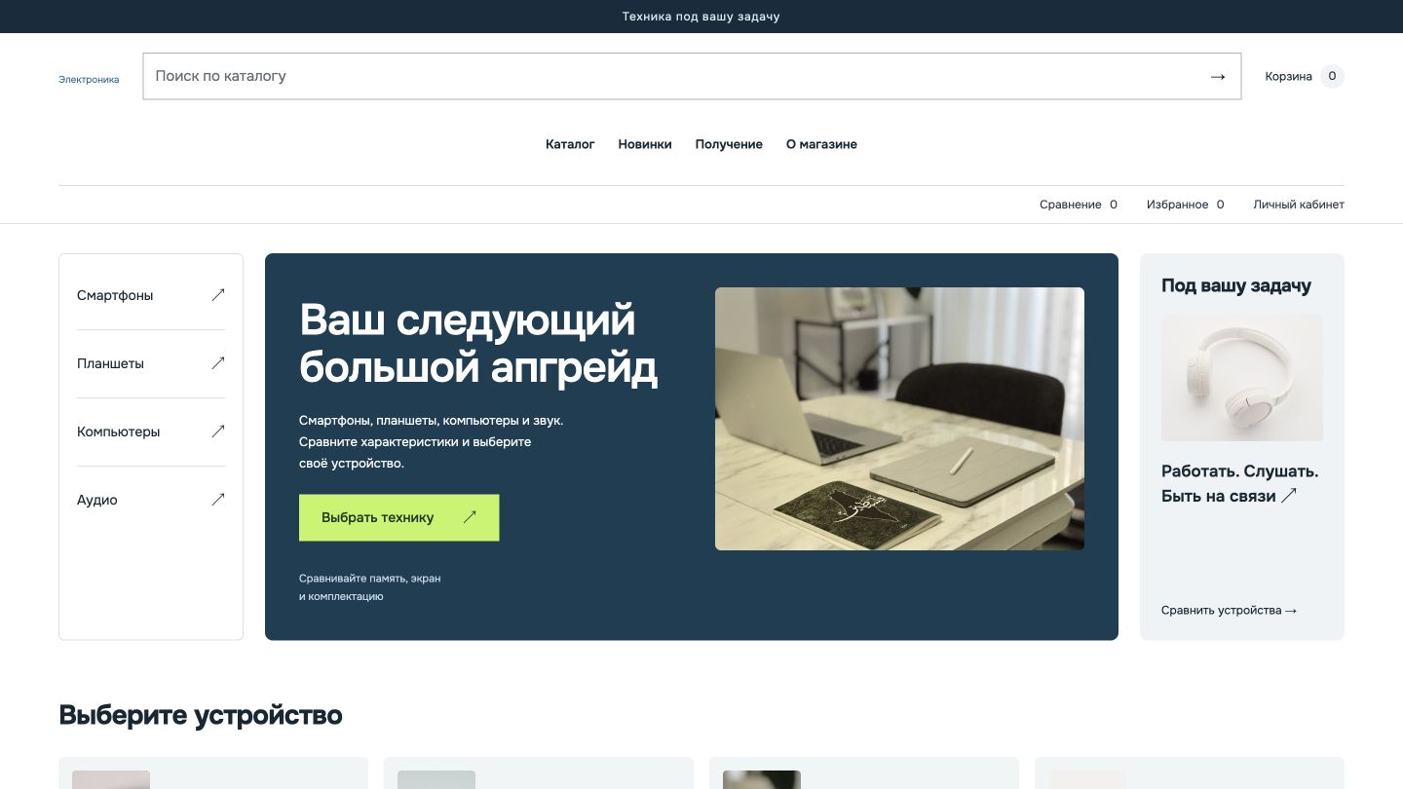This screenshot has width=1403, height=789.
Task: Click the laptop and tablet hero image
Action: pos(899,419)
